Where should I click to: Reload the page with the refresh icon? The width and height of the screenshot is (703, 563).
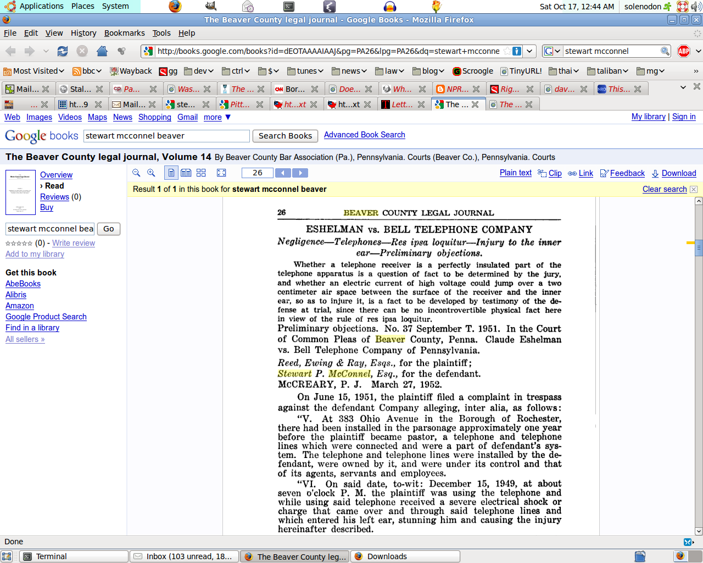pos(63,51)
